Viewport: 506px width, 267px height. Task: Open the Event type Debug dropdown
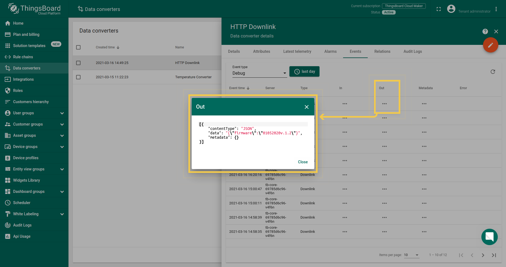(x=260, y=73)
